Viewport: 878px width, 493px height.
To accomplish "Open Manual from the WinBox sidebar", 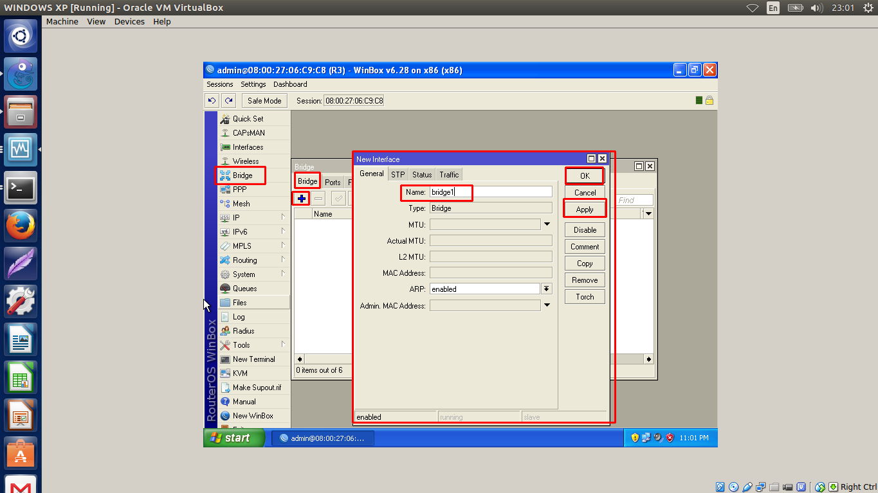I will point(244,402).
